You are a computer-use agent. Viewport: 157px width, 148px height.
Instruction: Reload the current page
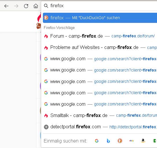[x=26, y=6]
